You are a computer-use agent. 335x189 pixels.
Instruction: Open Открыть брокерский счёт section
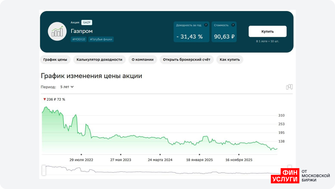[x=186, y=60]
